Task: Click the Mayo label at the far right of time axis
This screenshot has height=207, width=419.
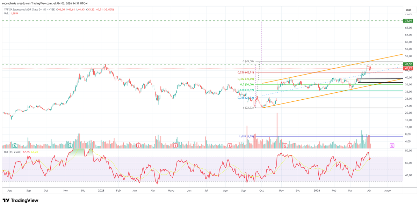Action: (x=388, y=191)
